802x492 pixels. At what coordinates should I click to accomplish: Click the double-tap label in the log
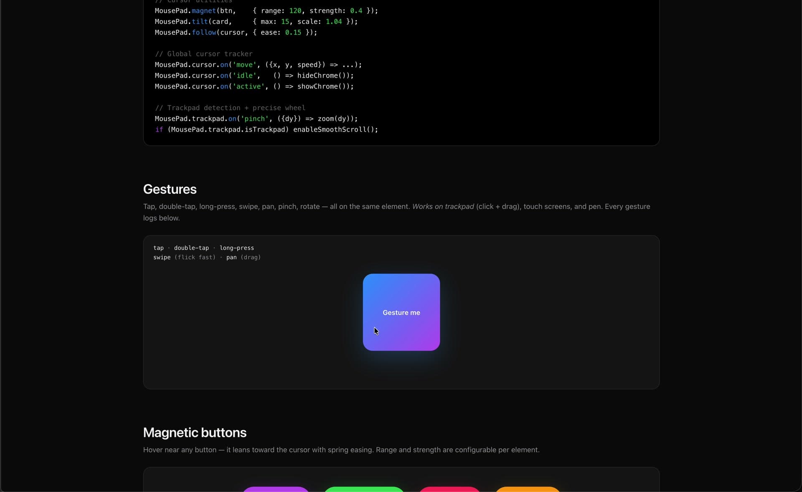tap(191, 248)
